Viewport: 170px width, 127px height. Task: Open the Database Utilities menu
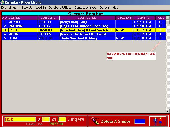tap(60, 8)
